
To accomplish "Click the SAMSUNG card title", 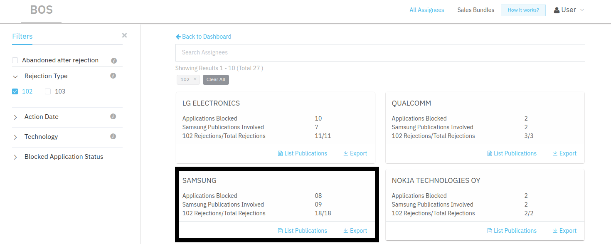I will tap(200, 180).
